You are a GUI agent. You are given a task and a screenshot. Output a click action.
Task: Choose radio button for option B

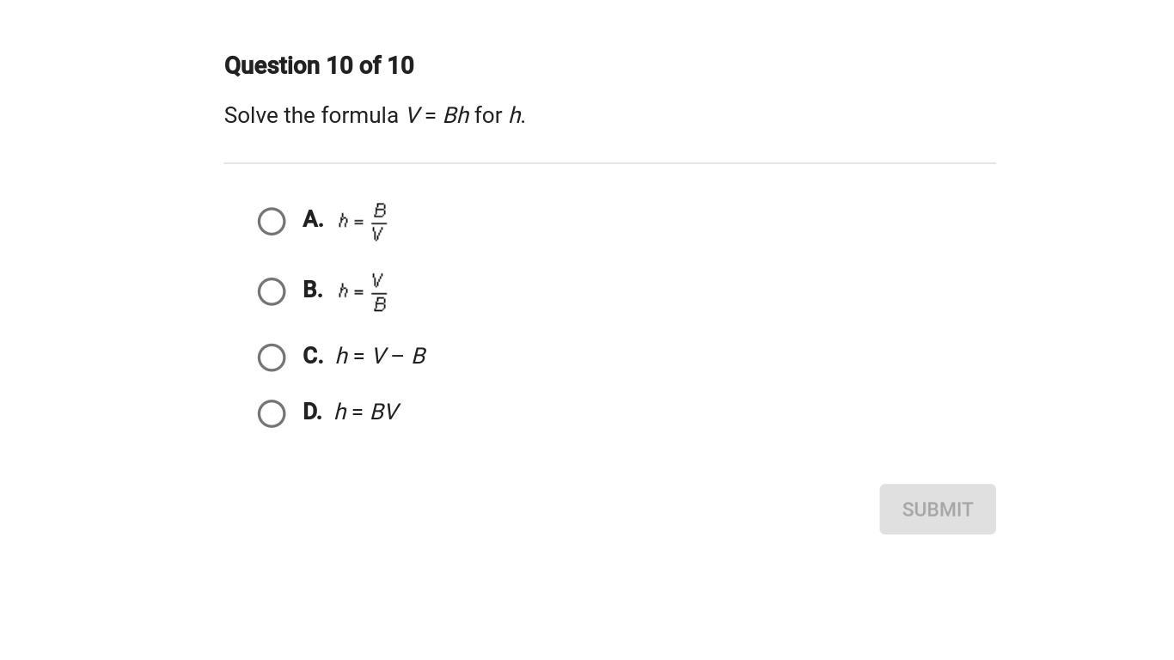coord(272,292)
